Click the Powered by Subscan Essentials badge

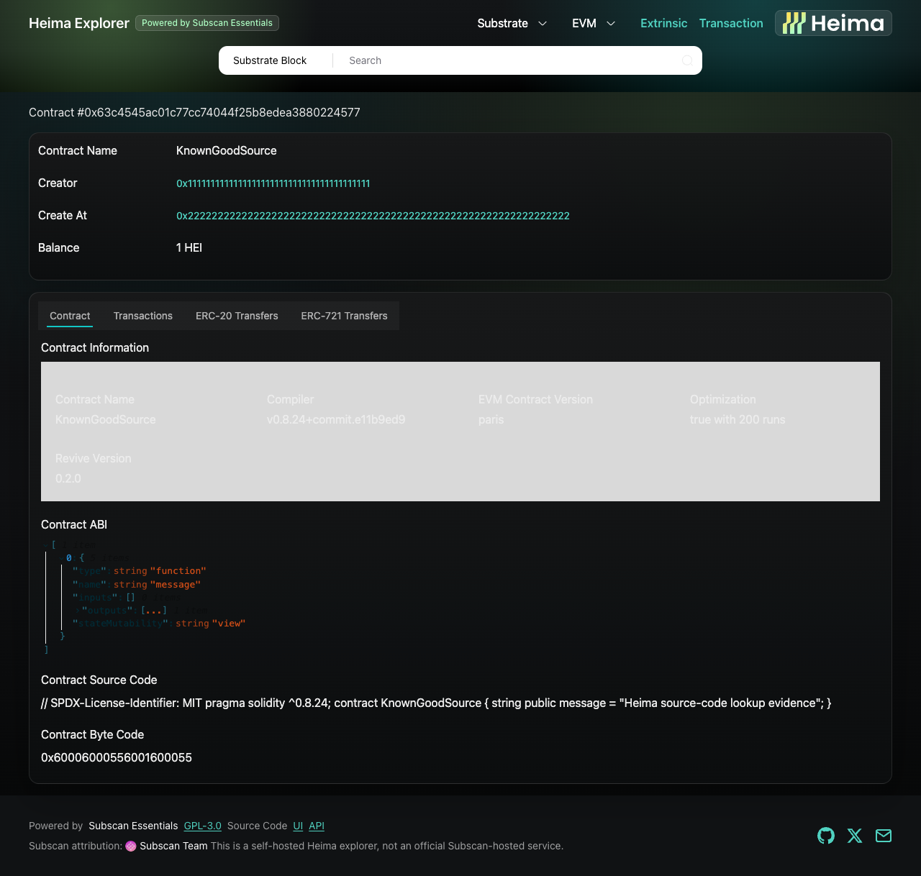(207, 23)
